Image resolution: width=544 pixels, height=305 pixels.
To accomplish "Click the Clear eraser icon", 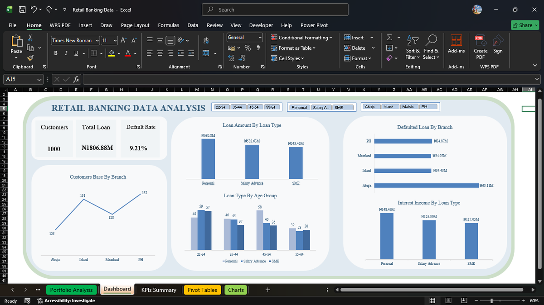I will coord(389,58).
